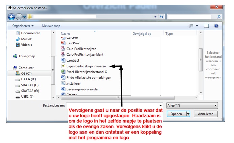The height and width of the screenshot is (143, 234).
Task: Expand the file type filter Alles(*.*)
Action: point(192,105)
